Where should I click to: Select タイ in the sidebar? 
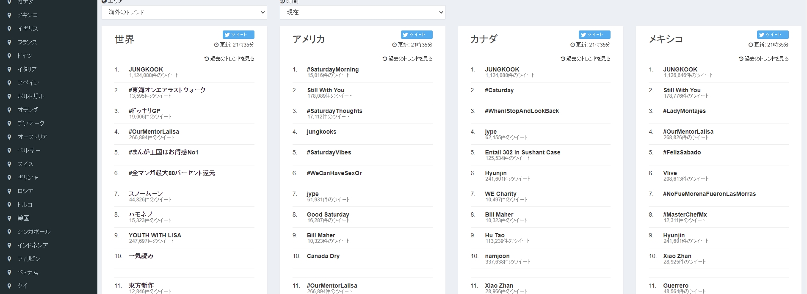[22, 286]
